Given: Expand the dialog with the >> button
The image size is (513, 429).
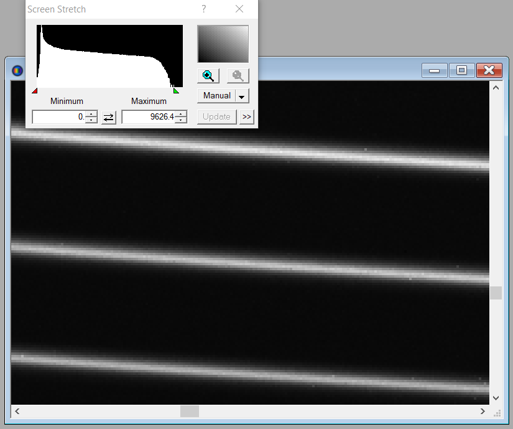Looking at the screenshot, I should [x=247, y=117].
